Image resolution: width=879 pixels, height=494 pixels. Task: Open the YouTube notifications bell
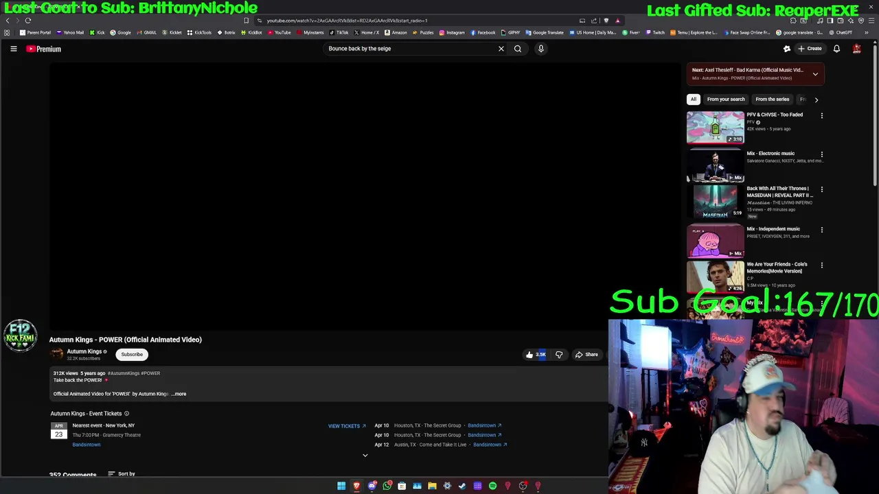(x=836, y=49)
